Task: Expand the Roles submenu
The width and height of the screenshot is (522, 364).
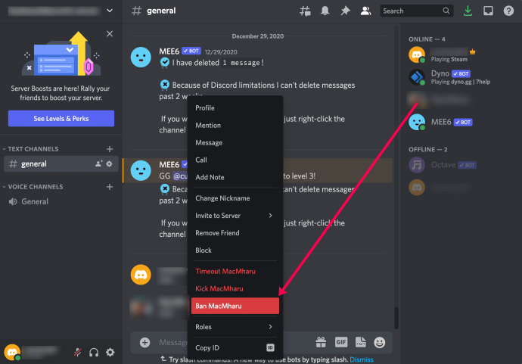Action: (x=235, y=327)
